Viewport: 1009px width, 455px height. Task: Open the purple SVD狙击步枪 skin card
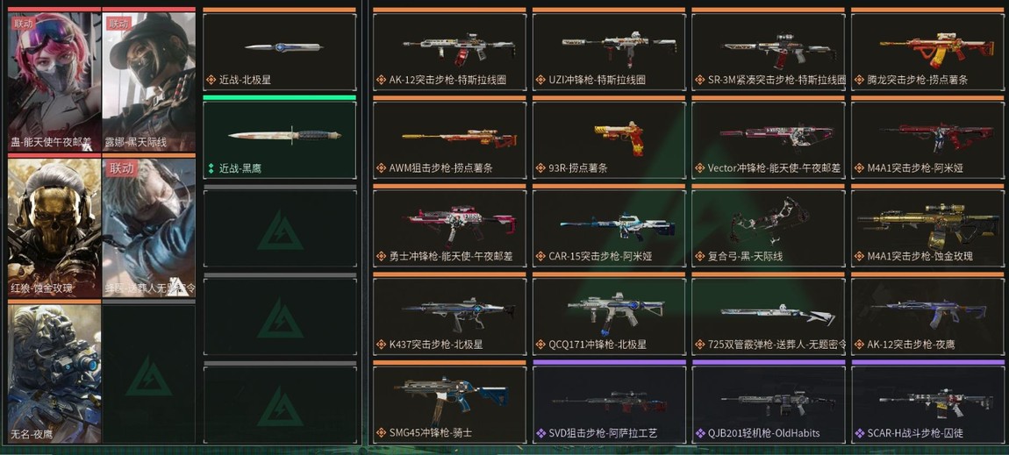pos(609,404)
